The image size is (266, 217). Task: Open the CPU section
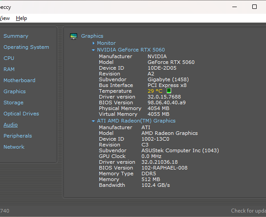(x=9, y=58)
